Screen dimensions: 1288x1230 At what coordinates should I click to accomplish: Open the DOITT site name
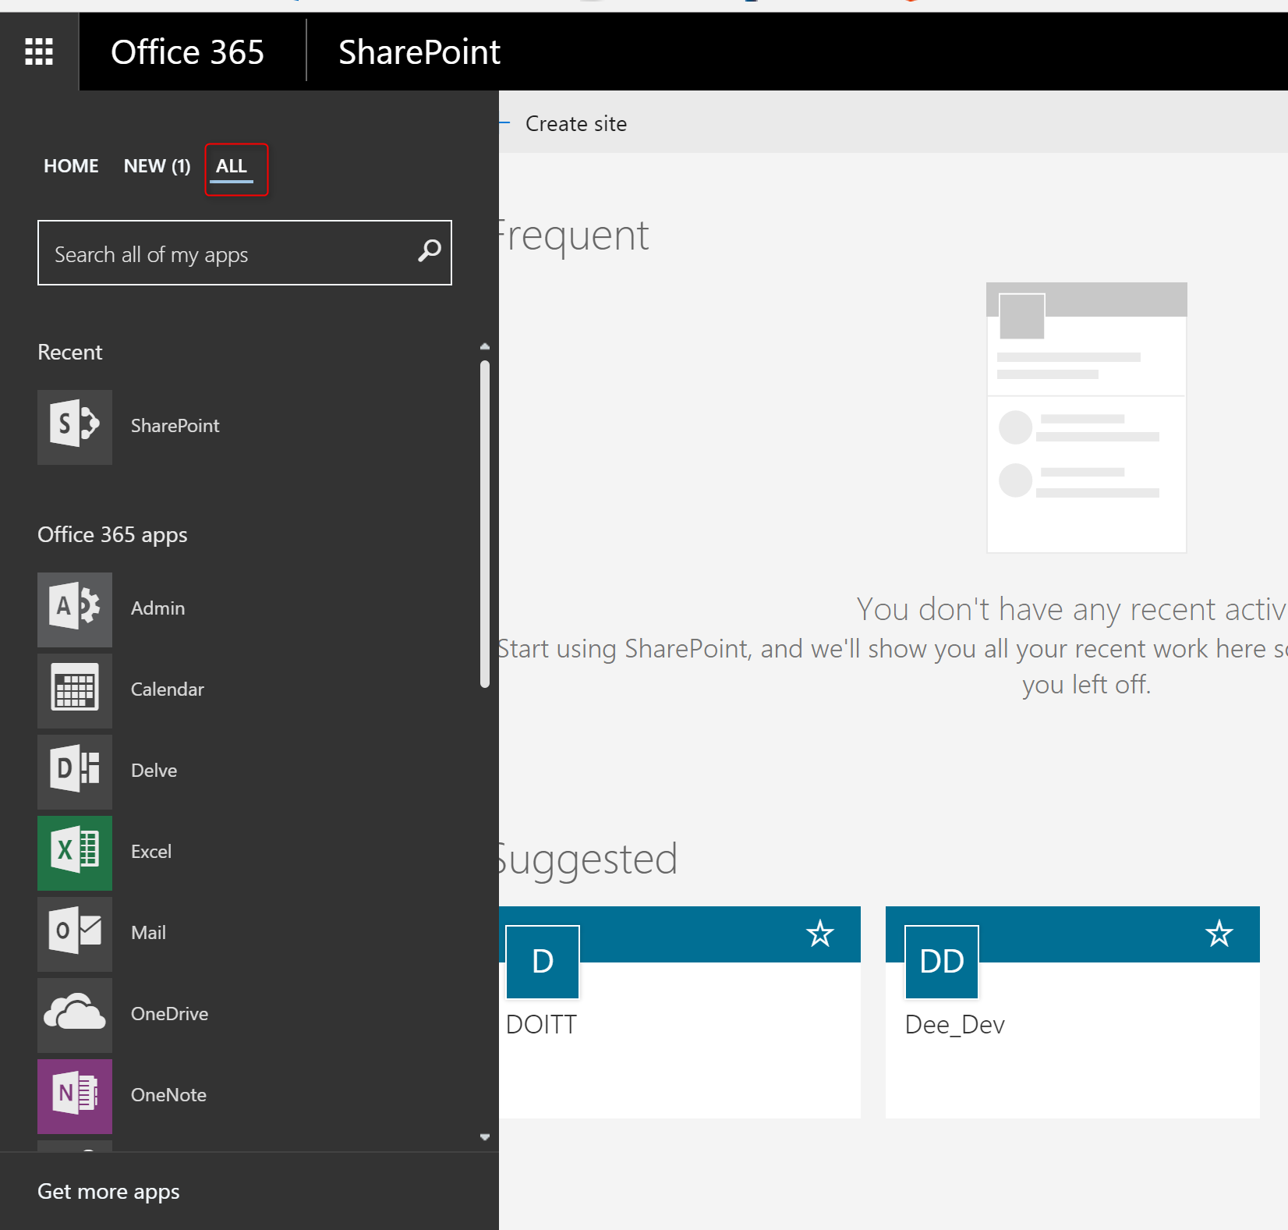click(x=541, y=1024)
